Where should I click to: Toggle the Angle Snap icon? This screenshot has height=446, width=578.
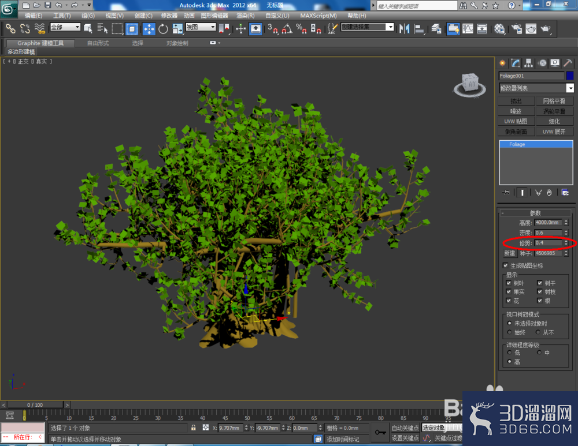point(287,28)
